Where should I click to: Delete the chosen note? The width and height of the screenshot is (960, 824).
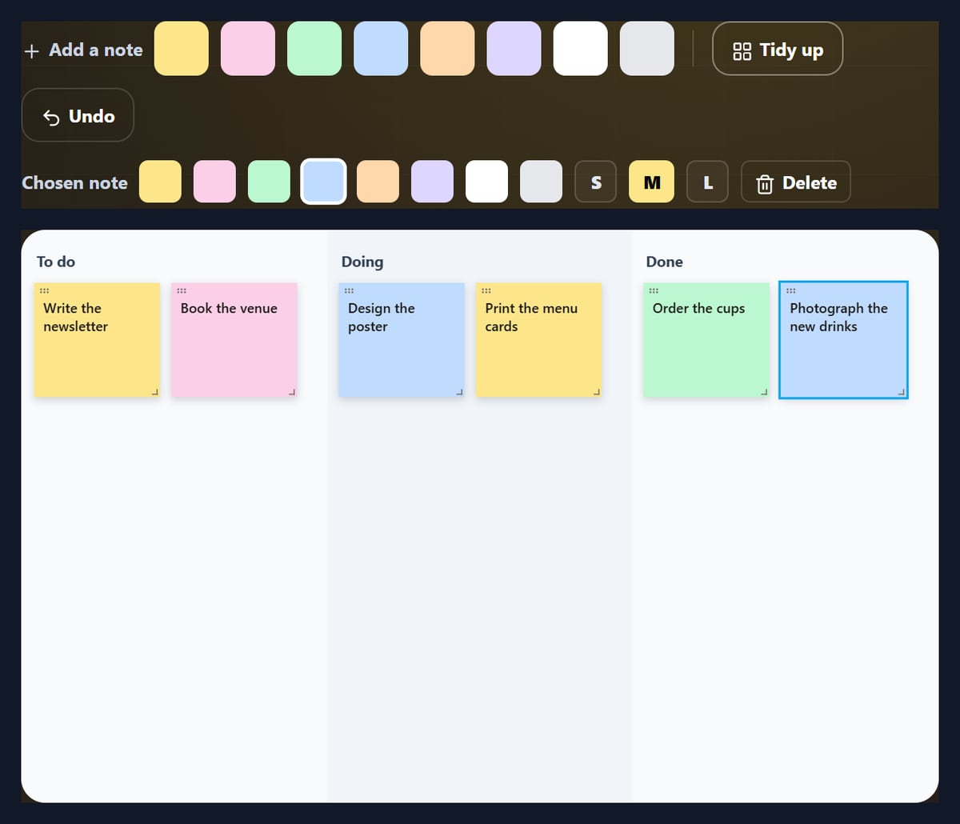tap(796, 182)
